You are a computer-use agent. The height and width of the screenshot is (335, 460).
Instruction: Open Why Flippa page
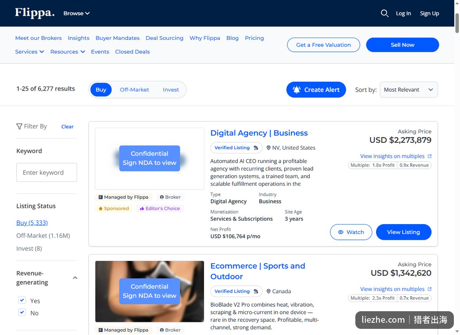(205, 38)
